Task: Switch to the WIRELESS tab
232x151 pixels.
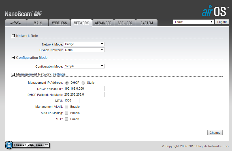Action: click(x=59, y=23)
